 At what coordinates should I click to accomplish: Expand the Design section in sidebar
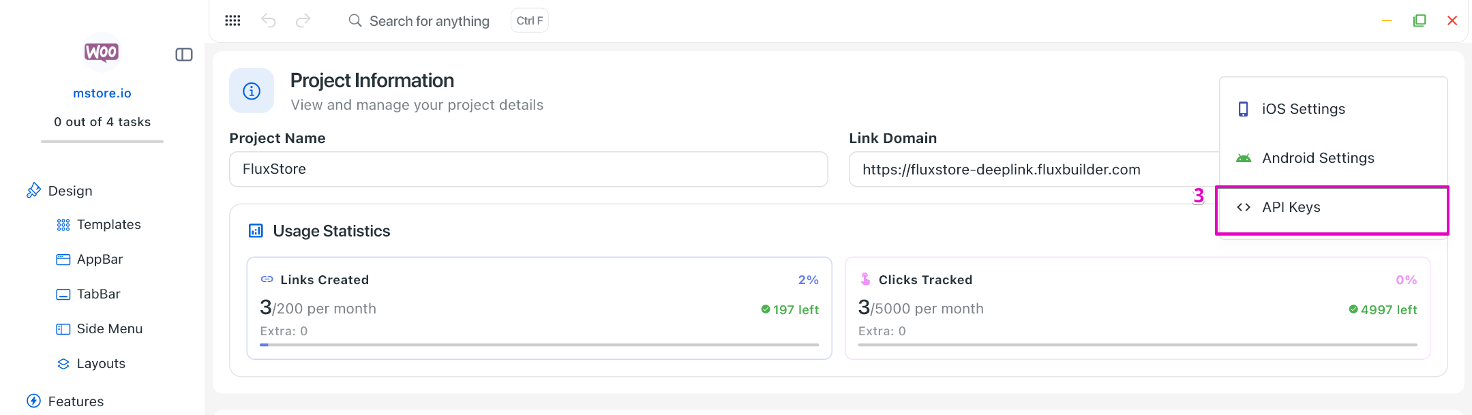(70, 191)
